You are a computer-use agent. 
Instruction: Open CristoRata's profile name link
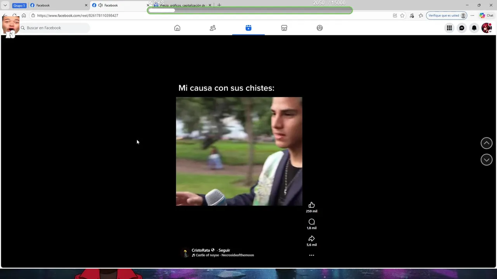point(201,250)
